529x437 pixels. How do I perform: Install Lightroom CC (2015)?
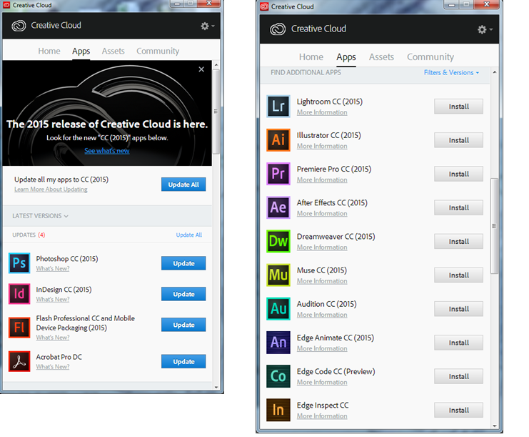click(458, 107)
